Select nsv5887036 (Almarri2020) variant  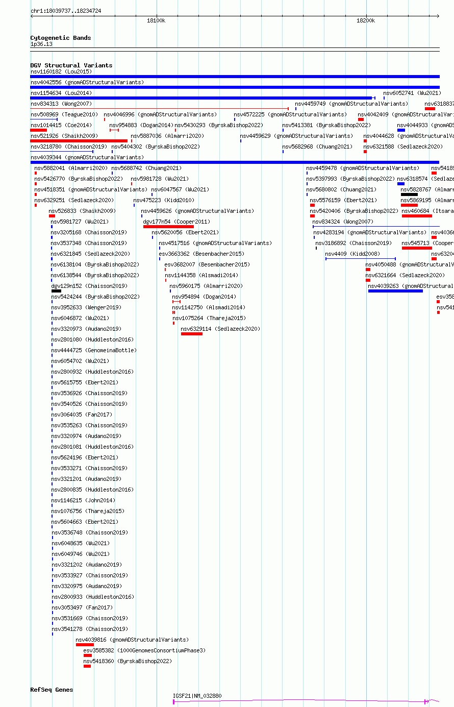tap(167, 136)
